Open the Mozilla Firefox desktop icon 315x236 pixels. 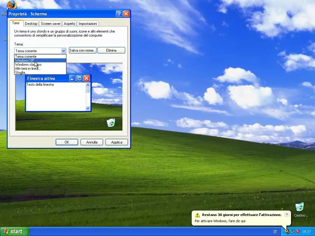12,5
